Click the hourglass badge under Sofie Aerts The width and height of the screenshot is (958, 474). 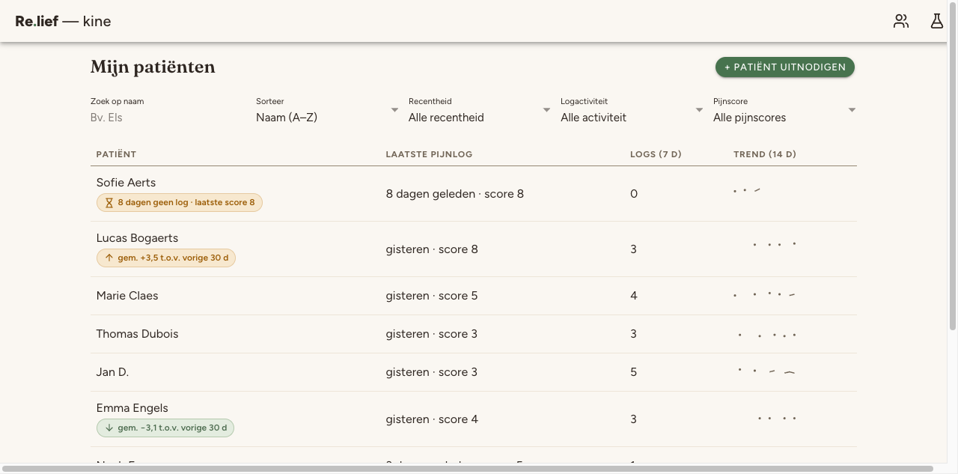(x=180, y=202)
